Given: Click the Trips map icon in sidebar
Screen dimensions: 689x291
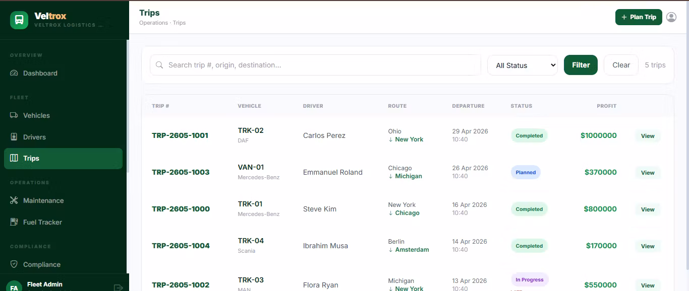Looking at the screenshot, I should coord(14,158).
